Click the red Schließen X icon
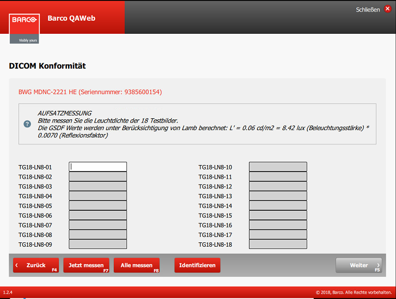Screen dimensions: 396x299 [x=387, y=9]
